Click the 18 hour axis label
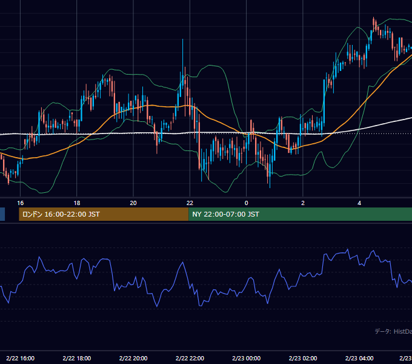 click(77, 203)
